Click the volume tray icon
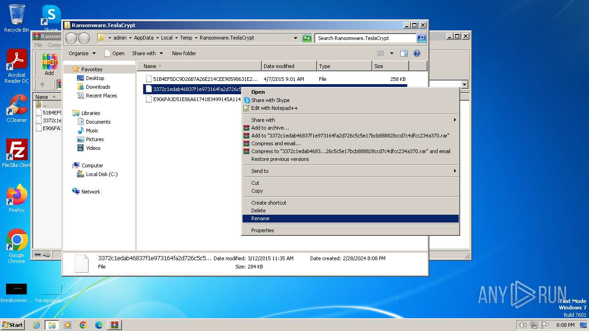The height and width of the screenshot is (331, 589). point(523,325)
